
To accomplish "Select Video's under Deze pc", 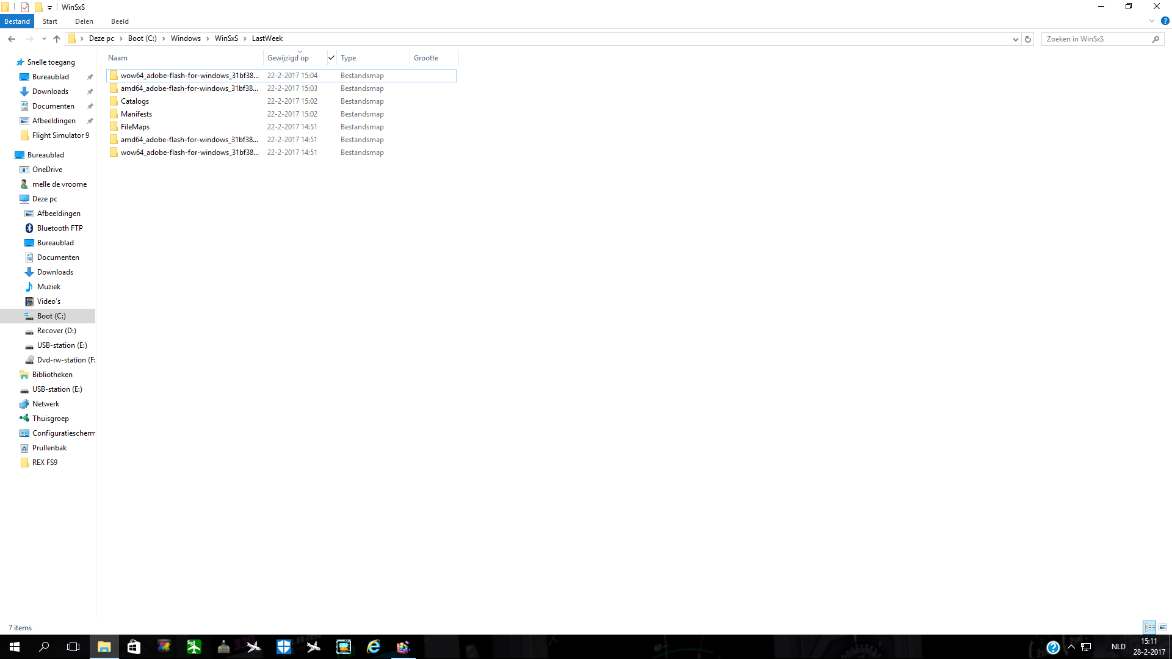I will point(49,301).
